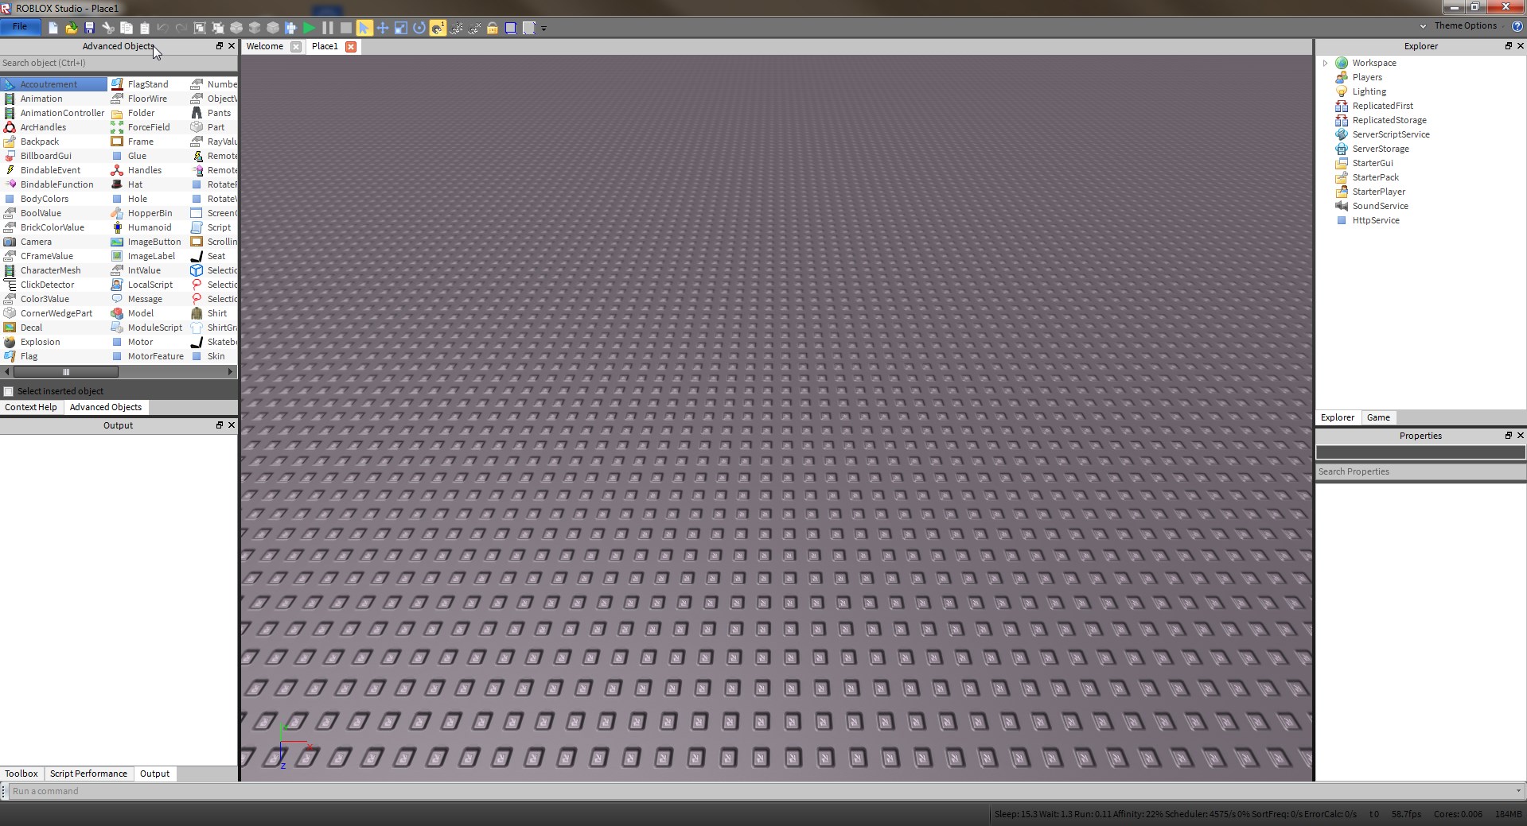This screenshot has width=1527, height=826.
Task: Activate the Select arrow tool
Action: tap(364, 28)
